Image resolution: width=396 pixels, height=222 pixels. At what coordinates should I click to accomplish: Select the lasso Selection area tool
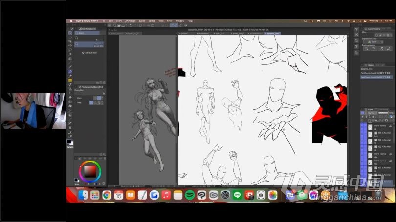tap(70, 50)
